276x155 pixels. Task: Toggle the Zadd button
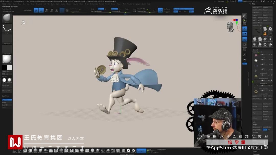[x=114, y=9]
